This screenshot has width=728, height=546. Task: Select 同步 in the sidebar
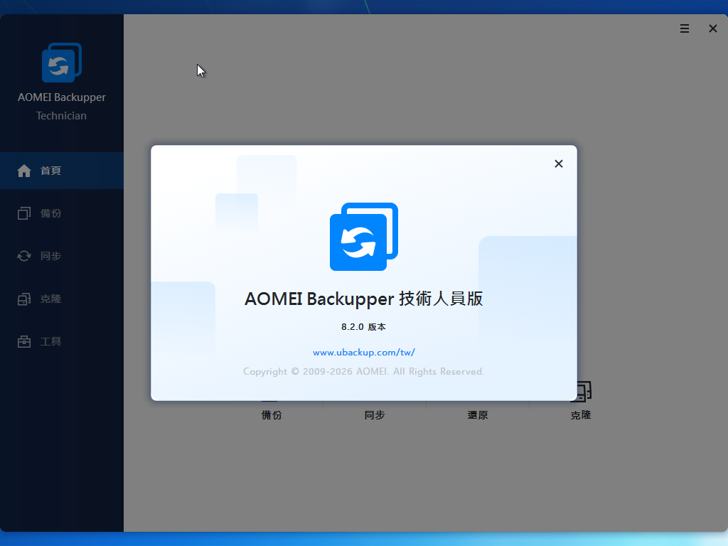tap(62, 256)
